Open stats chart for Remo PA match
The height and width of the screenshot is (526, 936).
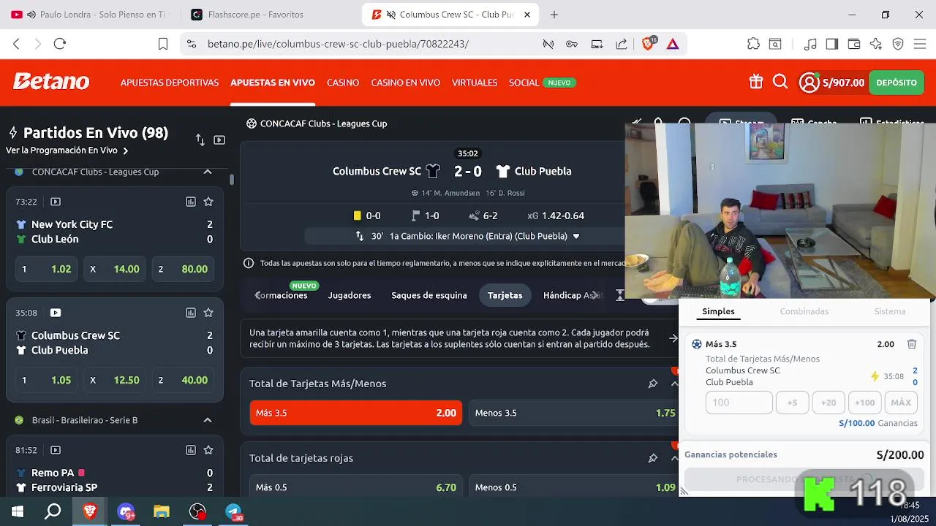[x=191, y=450]
